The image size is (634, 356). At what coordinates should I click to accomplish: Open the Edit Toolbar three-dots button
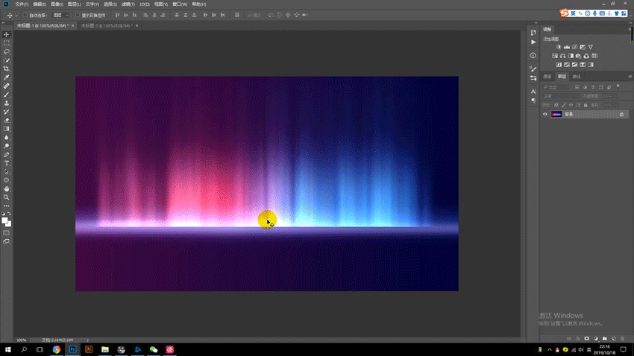(7, 206)
